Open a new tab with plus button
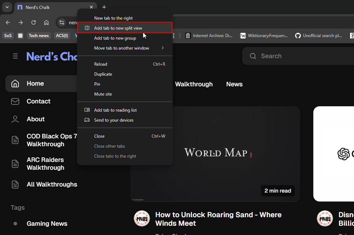Viewport: 354px width, 235px height. [x=104, y=7]
